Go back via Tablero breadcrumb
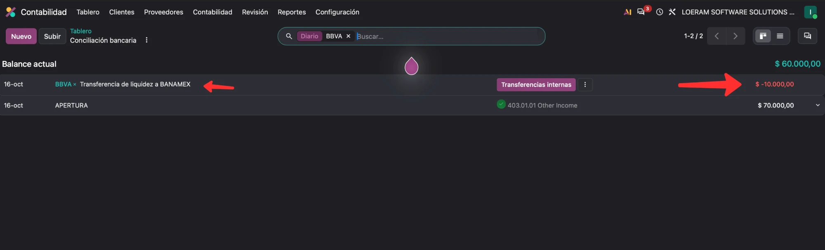Screen dimensions: 825x250 tap(81, 31)
